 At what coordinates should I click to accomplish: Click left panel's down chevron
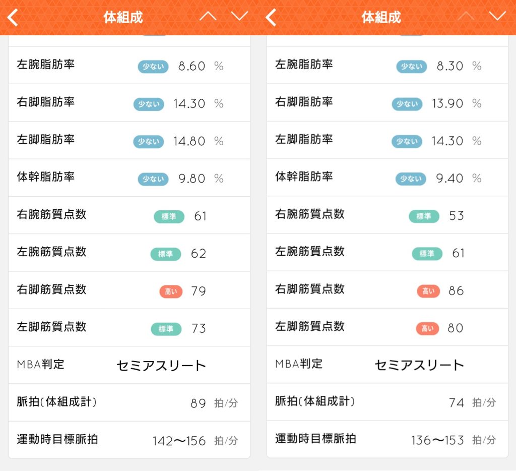(x=239, y=16)
